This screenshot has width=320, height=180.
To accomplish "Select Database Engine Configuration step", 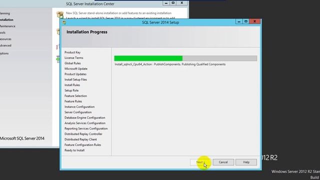I will pyautogui.click(x=85, y=118).
